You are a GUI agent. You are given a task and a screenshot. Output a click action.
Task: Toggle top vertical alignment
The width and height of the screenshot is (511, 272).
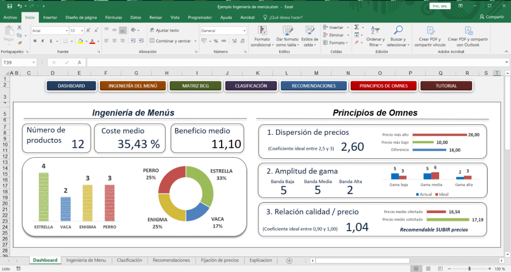107,29
